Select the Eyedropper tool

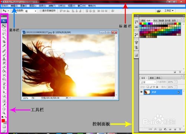point(4,105)
